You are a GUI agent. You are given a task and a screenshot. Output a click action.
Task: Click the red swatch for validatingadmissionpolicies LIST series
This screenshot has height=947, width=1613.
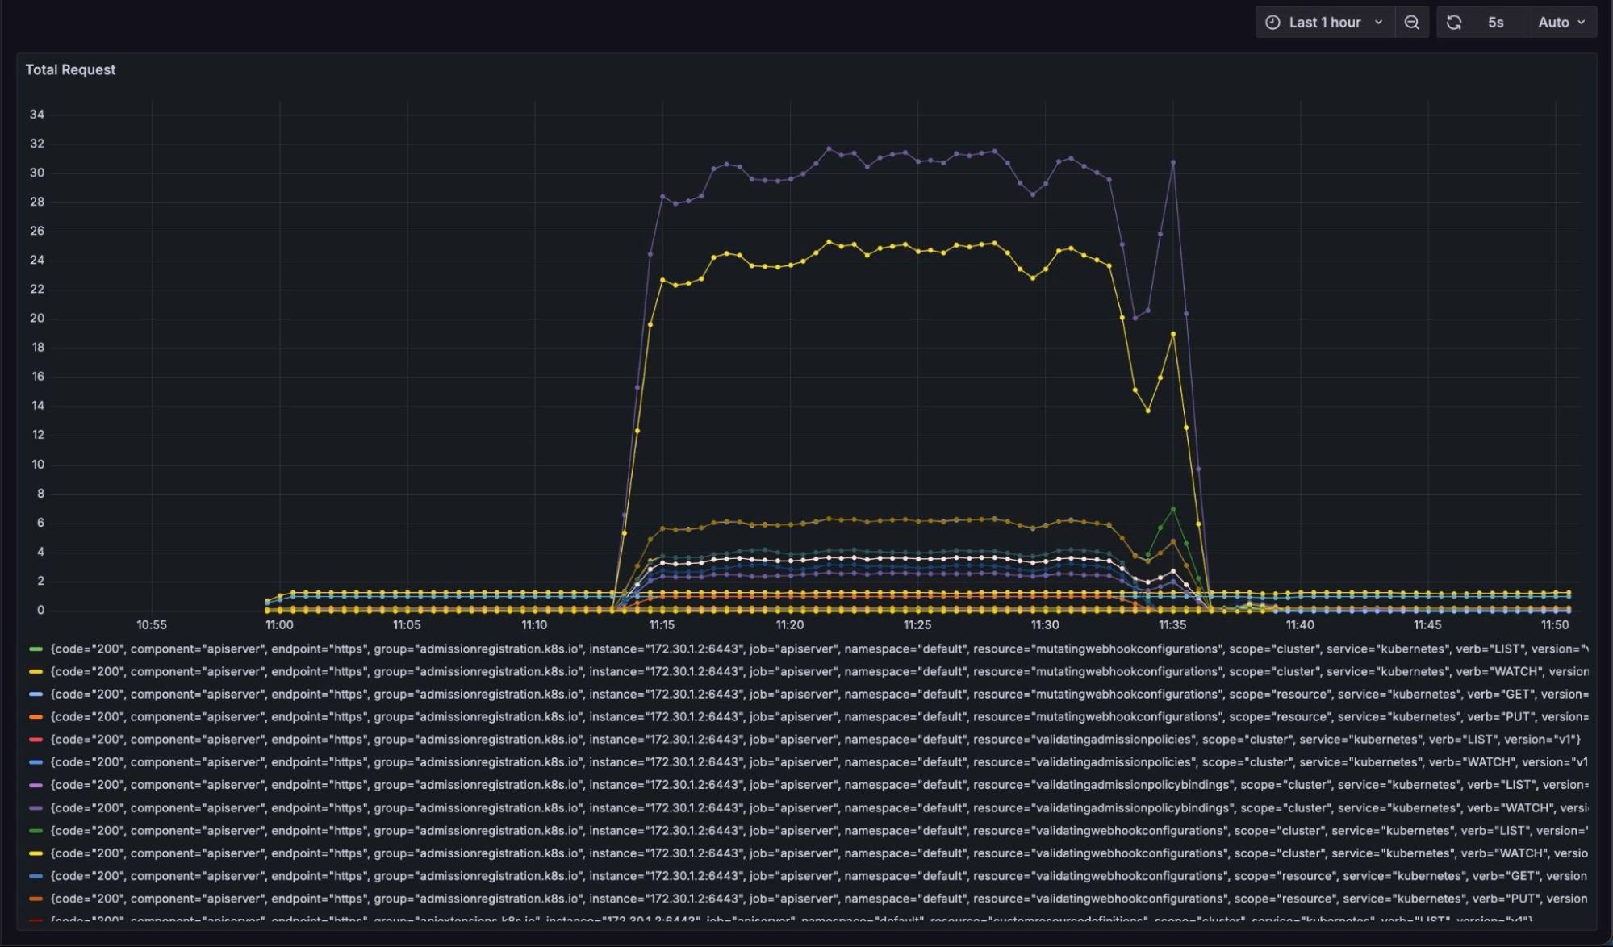(x=36, y=739)
